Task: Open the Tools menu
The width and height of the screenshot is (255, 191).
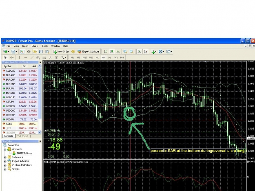Action: tap(45, 46)
